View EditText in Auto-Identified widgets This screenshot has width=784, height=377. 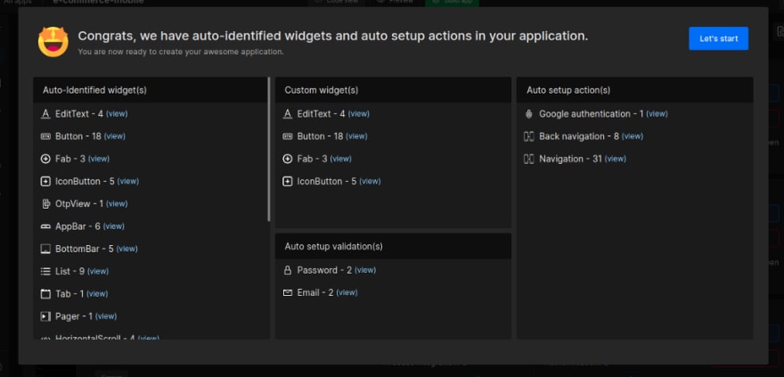117,114
